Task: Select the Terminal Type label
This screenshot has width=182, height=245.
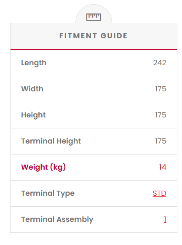Action: [48, 194]
